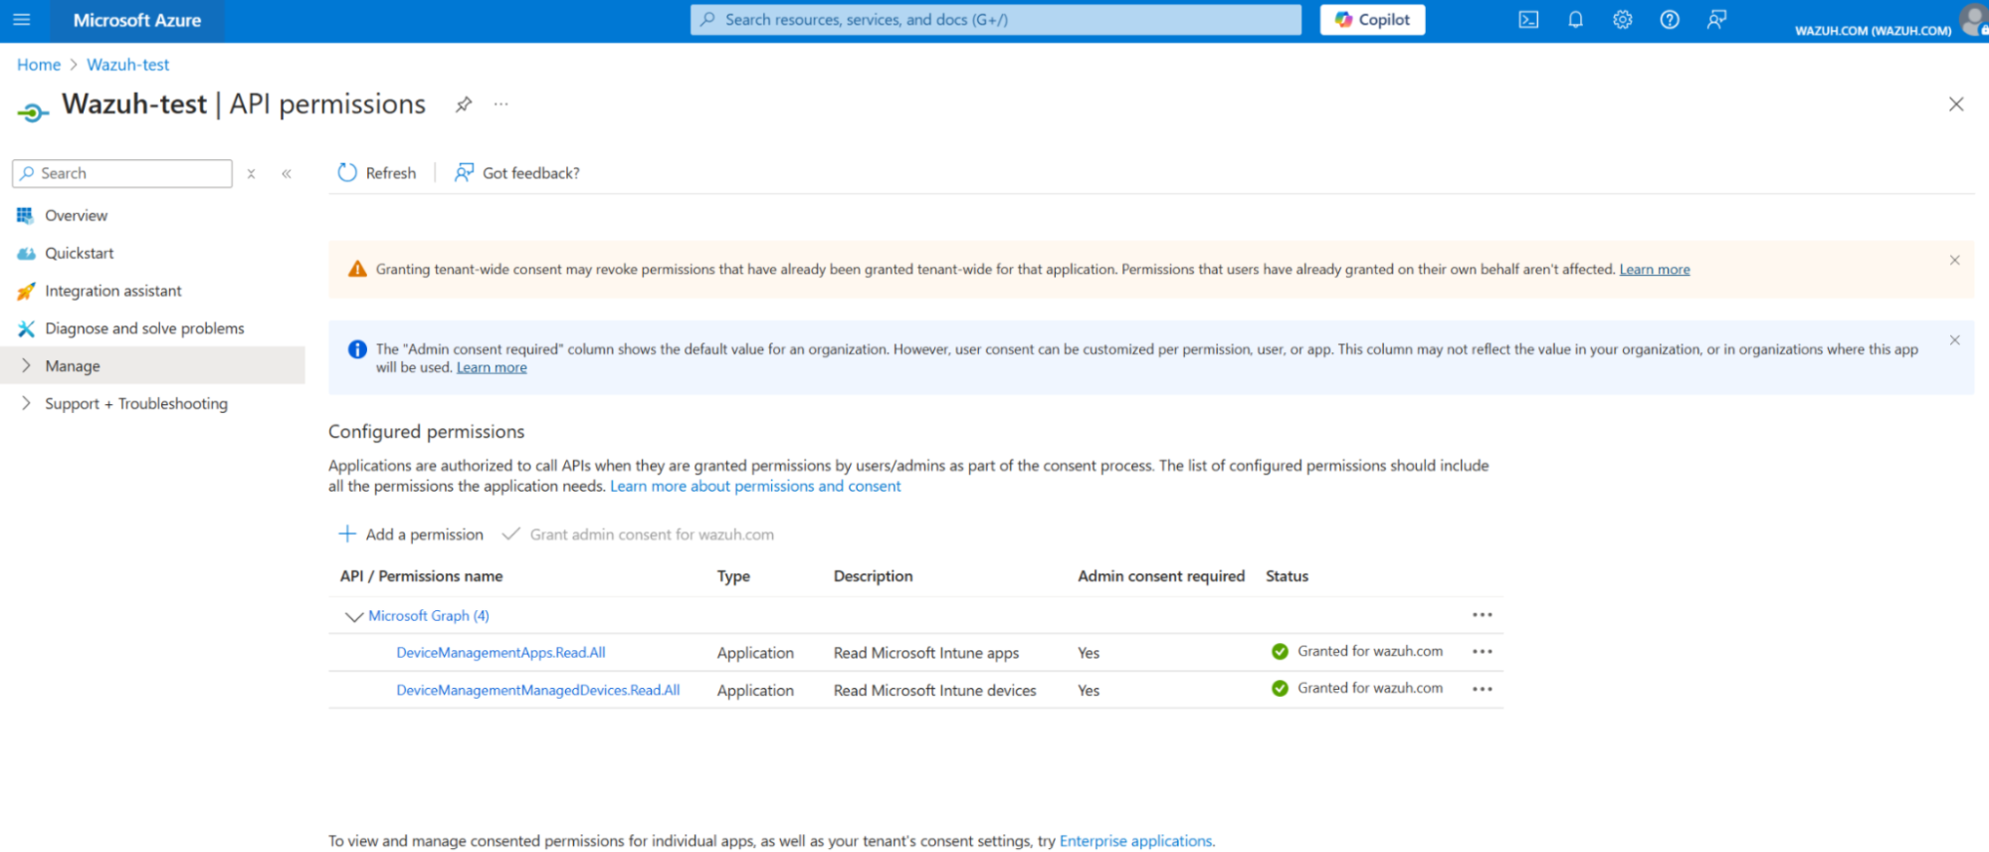
Task: Click the help question mark icon
Action: click(x=1670, y=20)
